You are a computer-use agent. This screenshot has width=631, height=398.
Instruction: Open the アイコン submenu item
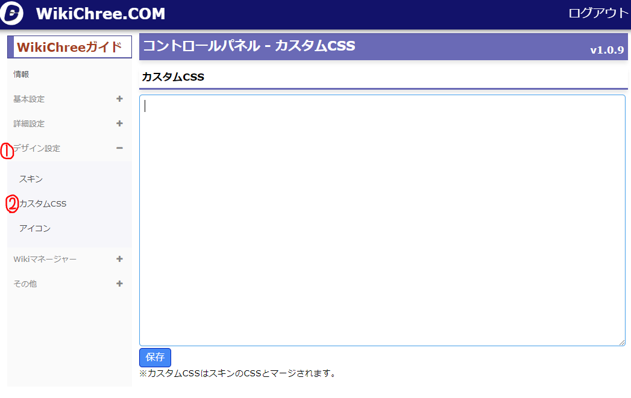(x=35, y=228)
